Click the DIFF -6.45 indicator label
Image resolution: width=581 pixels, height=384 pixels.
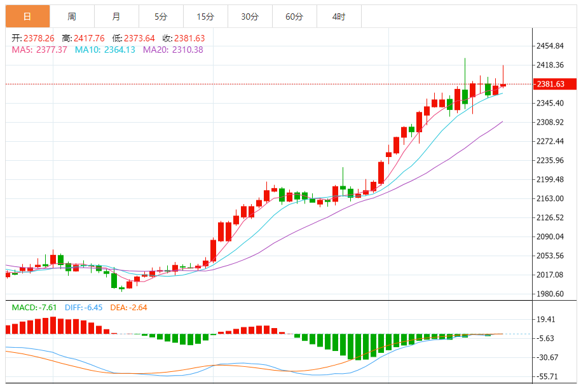(83, 308)
